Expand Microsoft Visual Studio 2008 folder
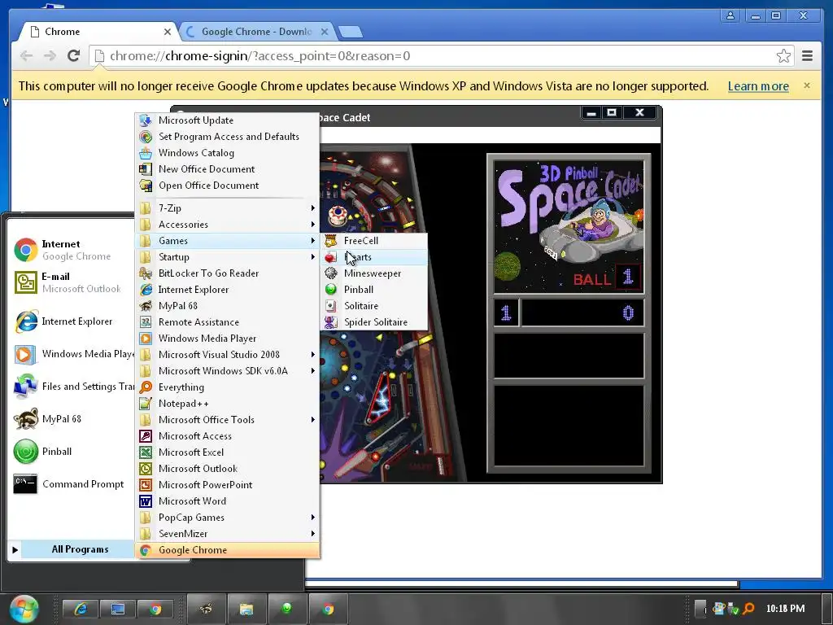Viewport: 833px width, 625px height. tap(228, 355)
